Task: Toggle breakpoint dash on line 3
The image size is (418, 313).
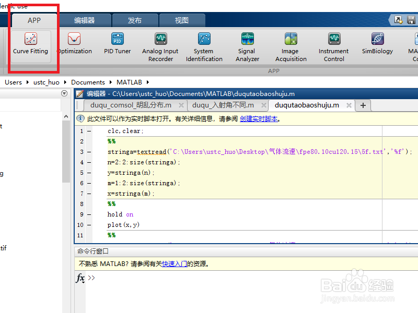Action: click(89, 152)
